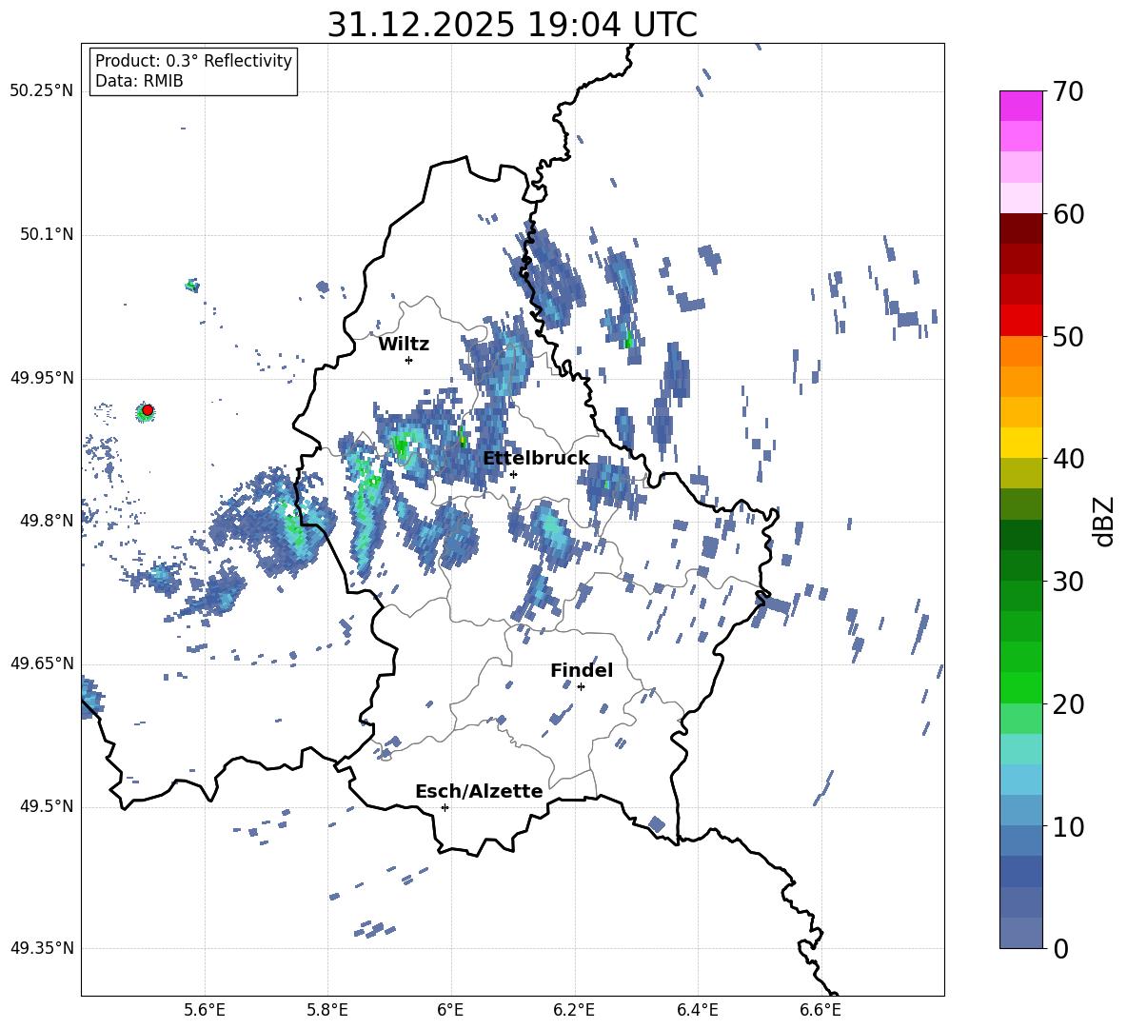Click the 70 value on the colorbar
The width and height of the screenshot is (1127, 1029).
click(1068, 91)
